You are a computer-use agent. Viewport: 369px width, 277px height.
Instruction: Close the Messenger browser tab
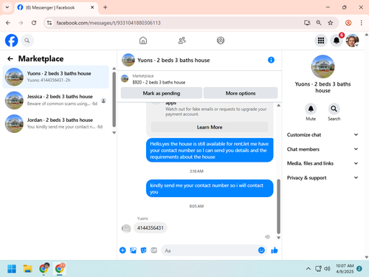(x=92, y=7)
